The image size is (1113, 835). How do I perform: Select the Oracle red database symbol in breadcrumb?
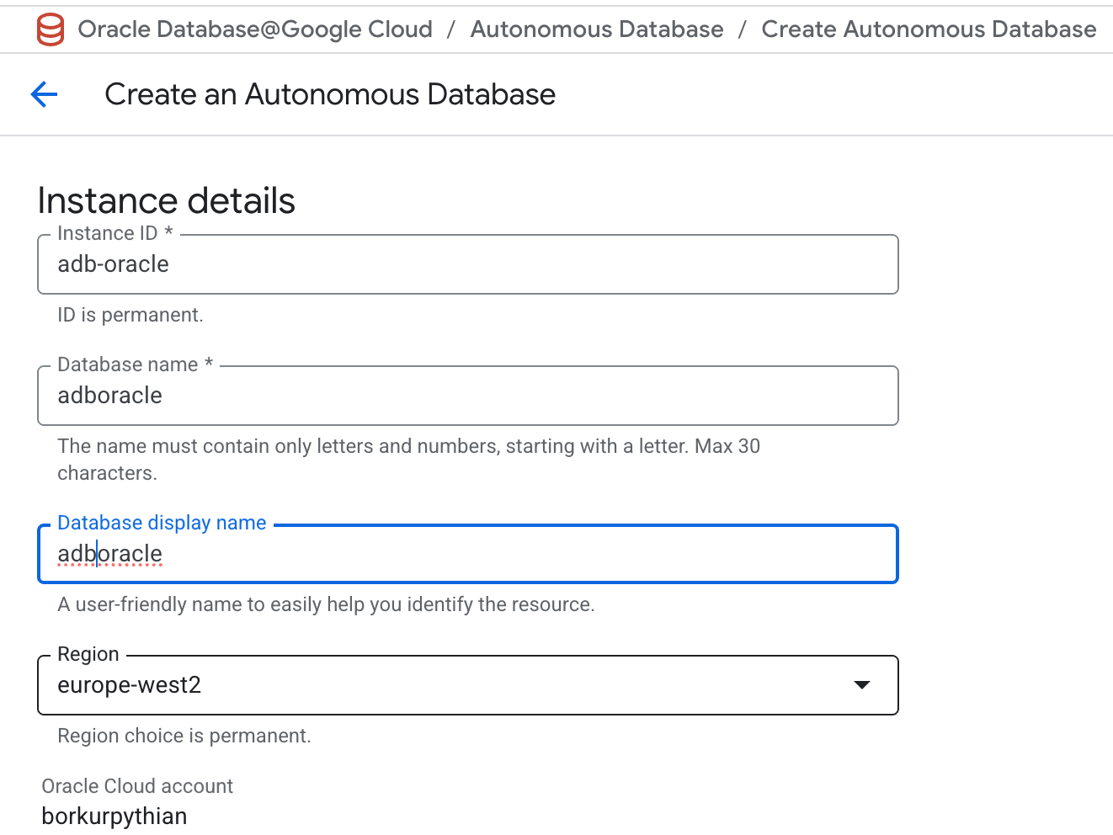(x=50, y=29)
